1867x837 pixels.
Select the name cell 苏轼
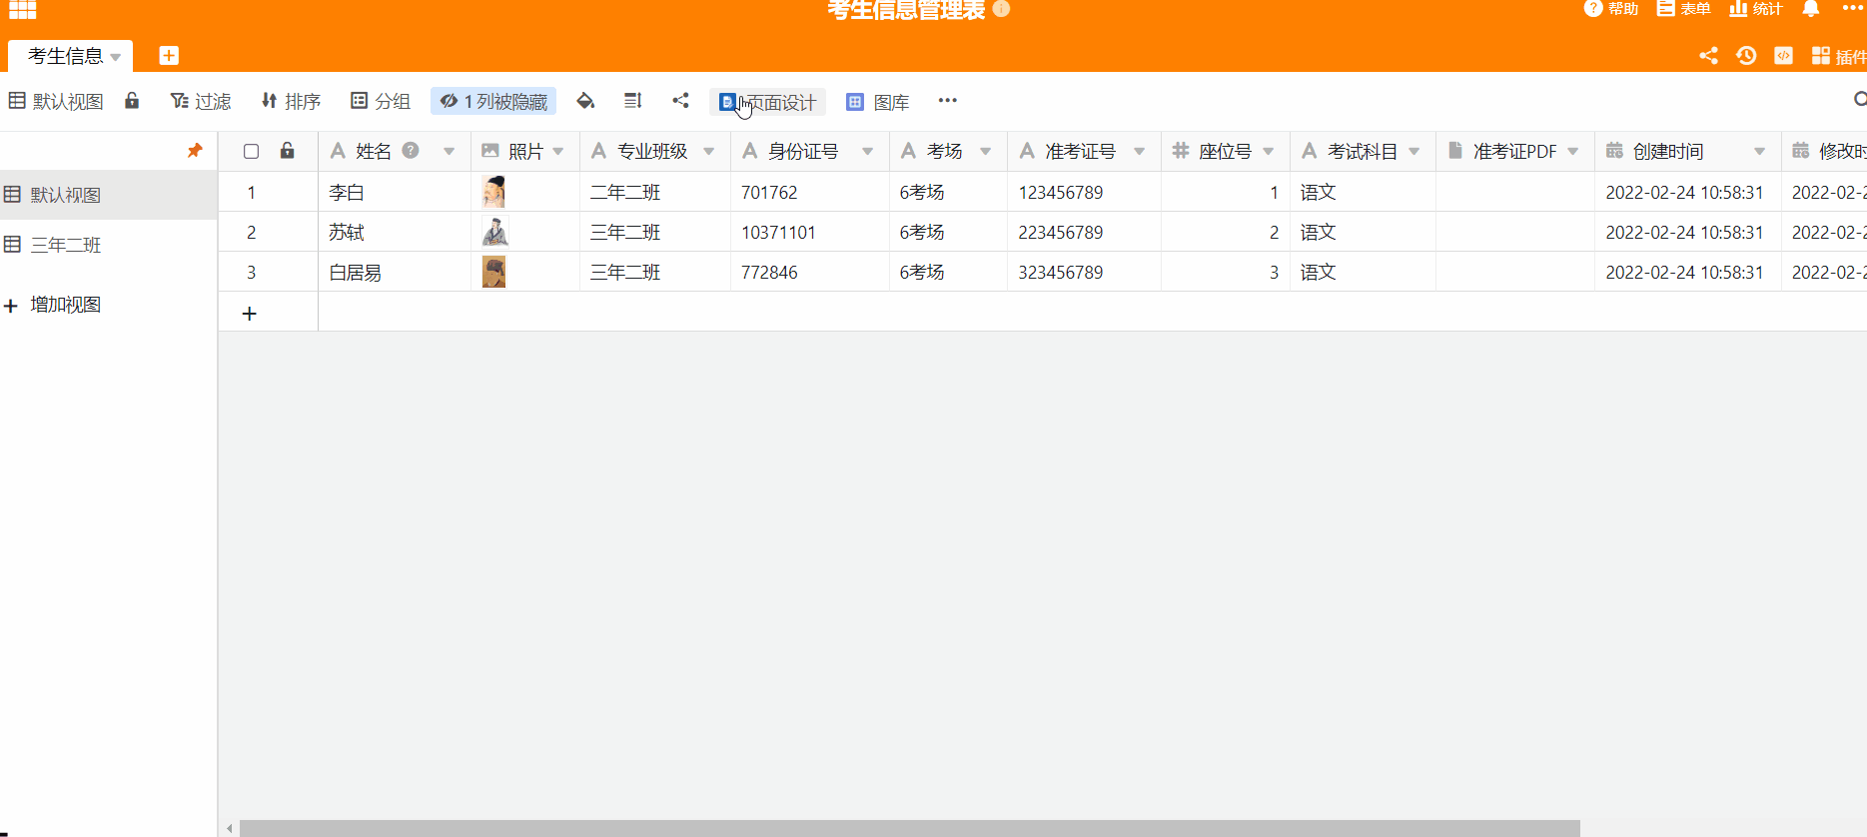pyautogui.click(x=395, y=232)
